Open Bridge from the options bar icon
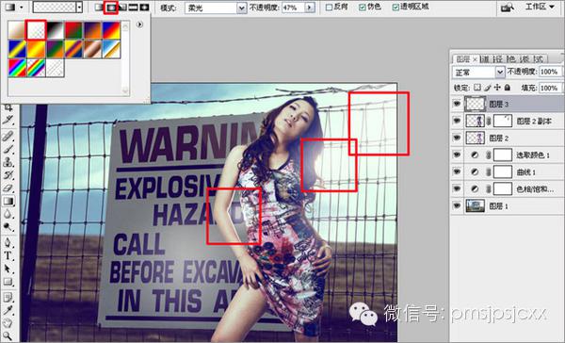The height and width of the screenshot is (343, 565). [x=508, y=8]
